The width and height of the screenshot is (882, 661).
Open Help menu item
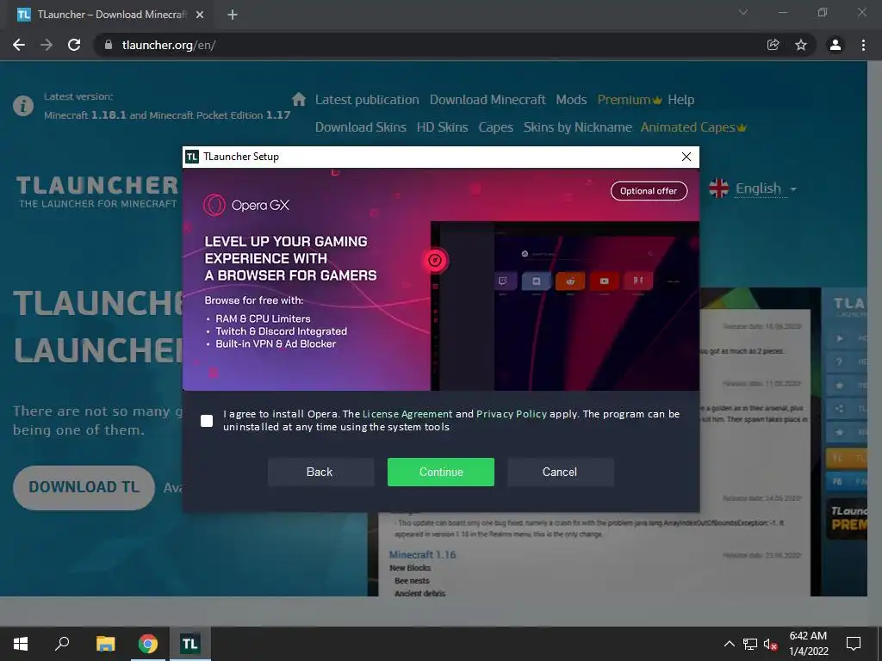(x=681, y=100)
